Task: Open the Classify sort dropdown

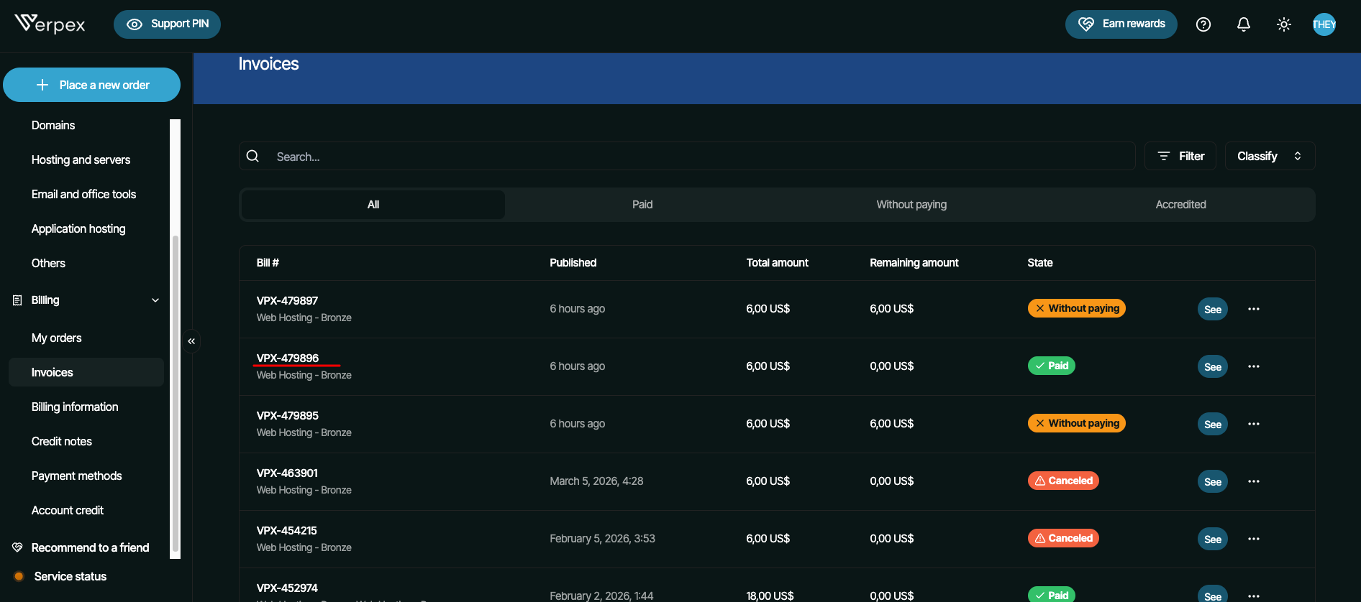Action: coord(1269,156)
